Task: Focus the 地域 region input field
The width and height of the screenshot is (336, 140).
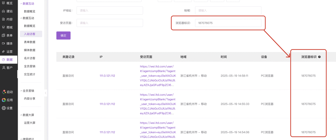Action: tap(228, 10)
